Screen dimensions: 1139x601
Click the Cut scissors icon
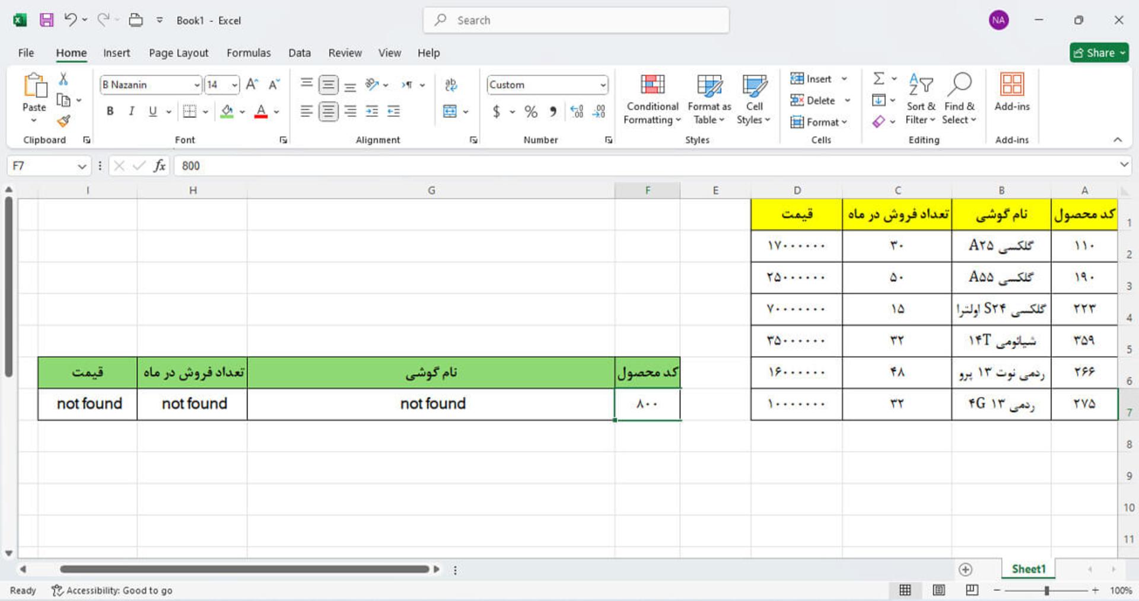pos(63,79)
